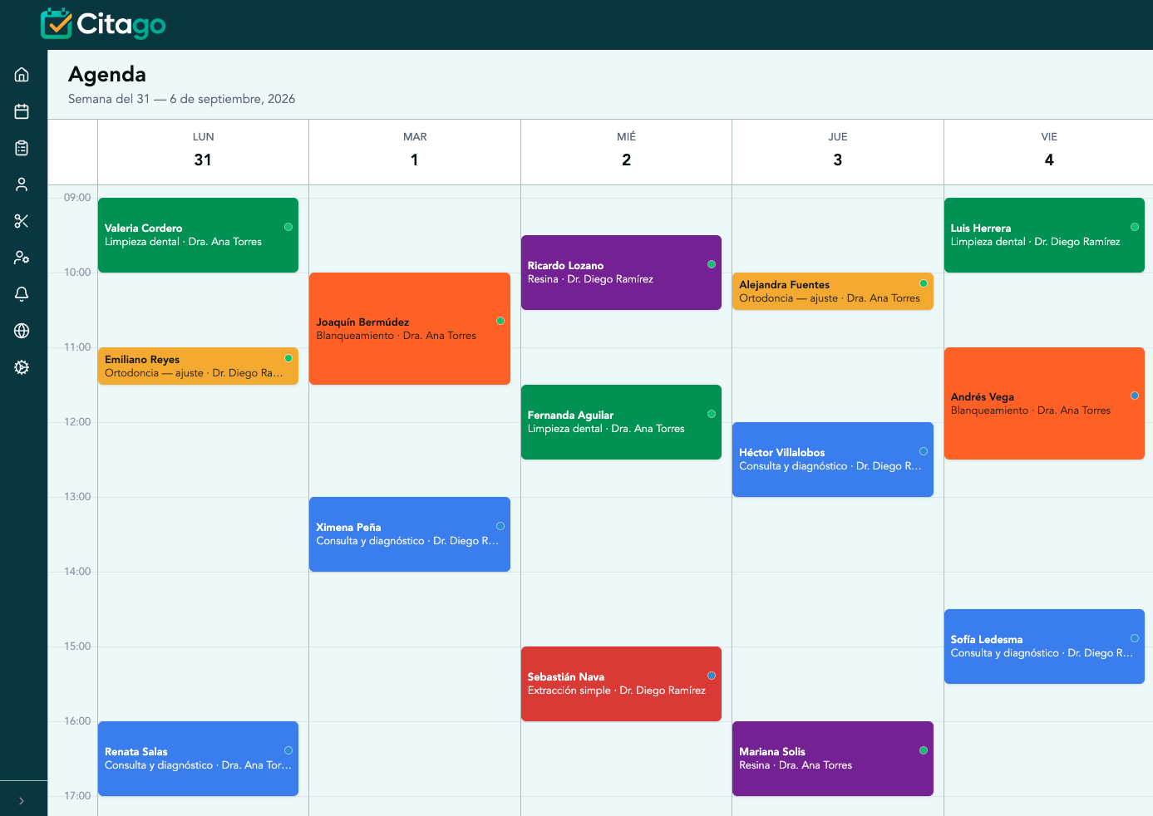1153x816 pixels.
Task: Open the Home icon in sidebar
Action: (22, 75)
